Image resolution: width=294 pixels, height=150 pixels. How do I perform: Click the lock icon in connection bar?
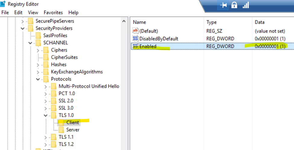coord(234,5)
